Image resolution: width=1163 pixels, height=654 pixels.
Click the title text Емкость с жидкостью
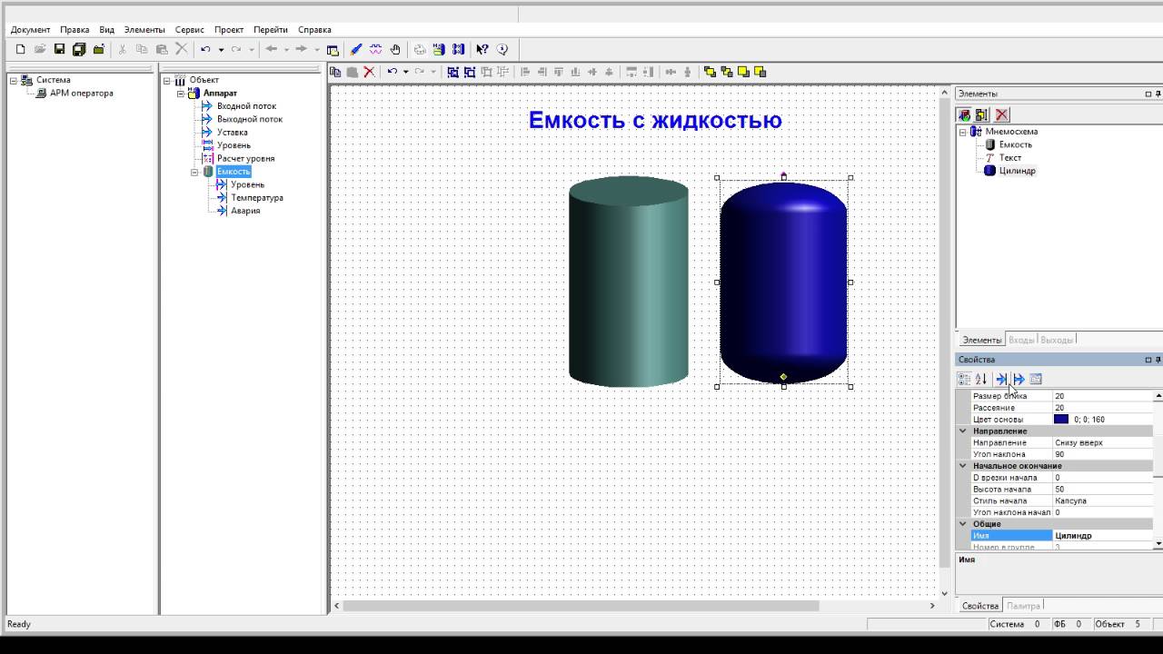point(655,120)
